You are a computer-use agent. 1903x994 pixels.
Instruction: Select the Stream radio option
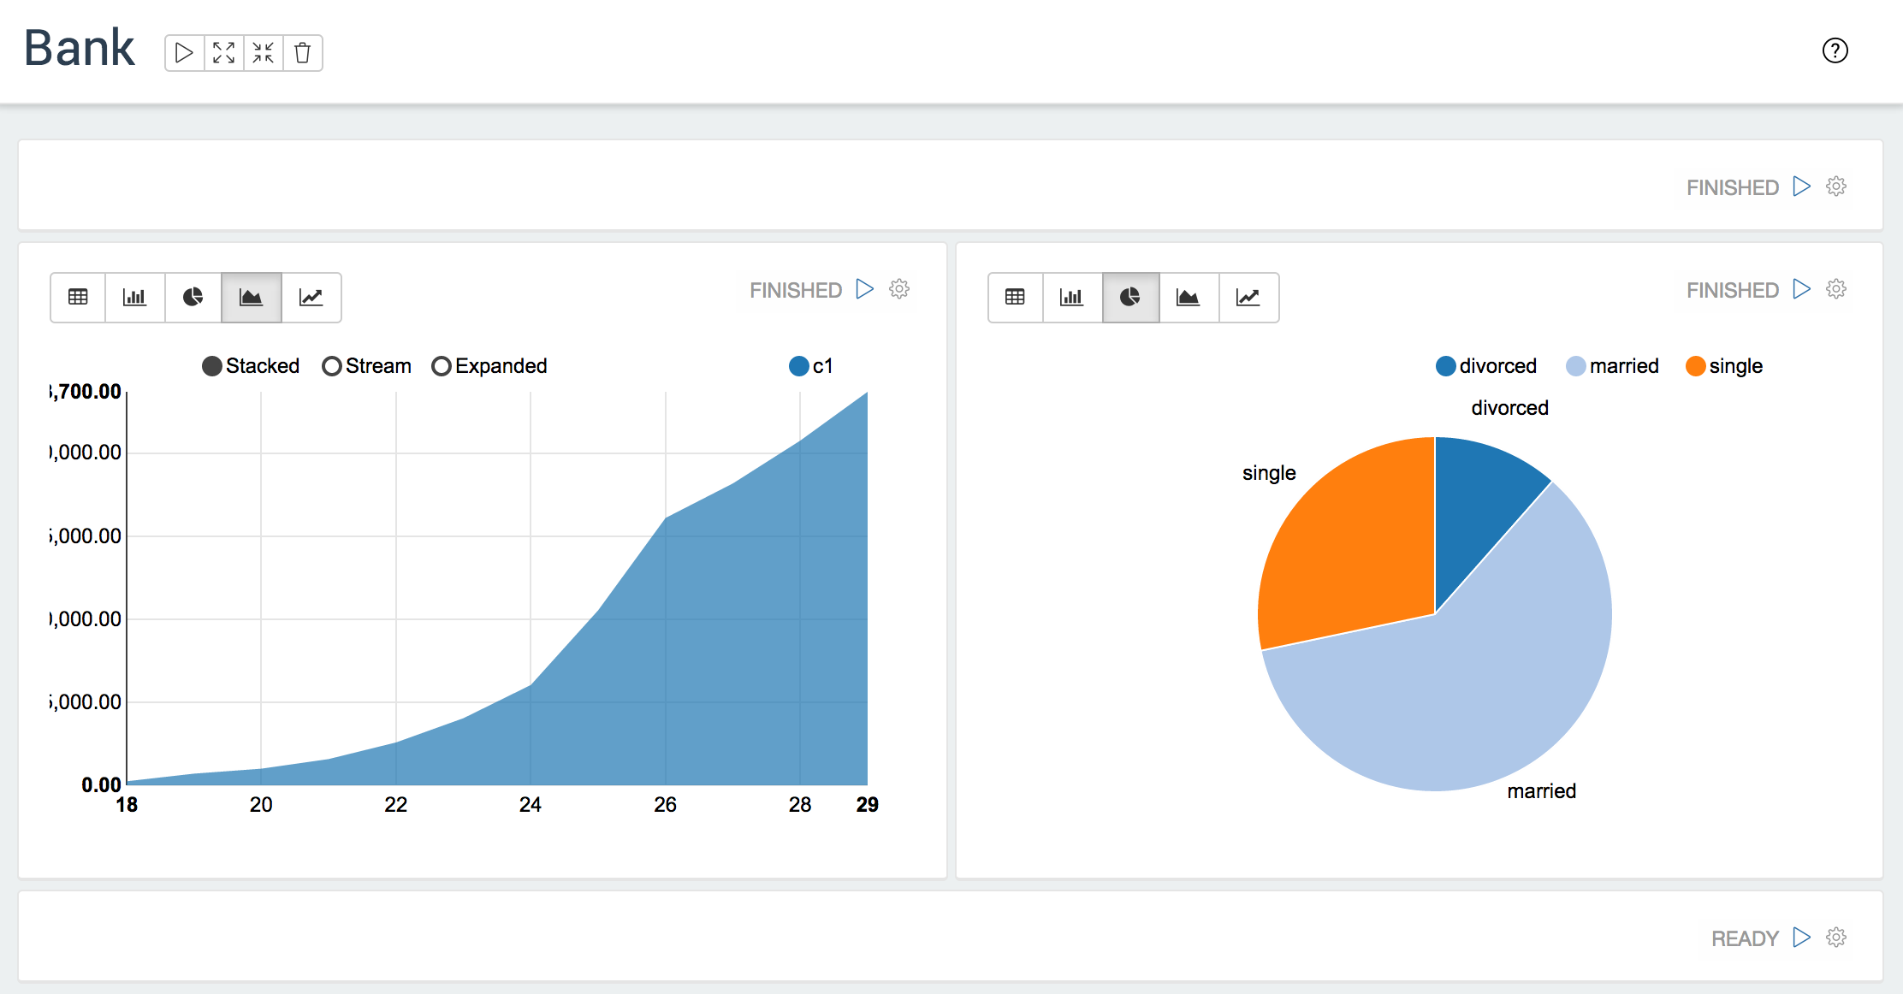tap(332, 366)
